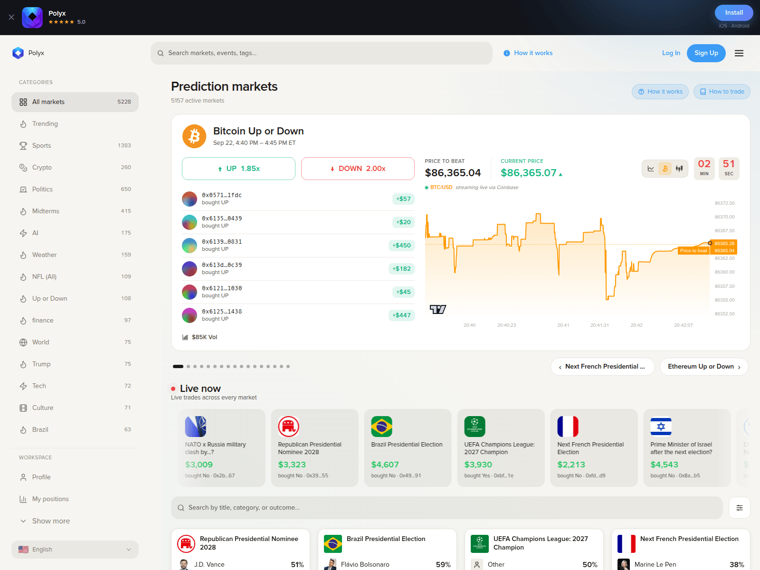This screenshot has width=760, height=570.
Task: Select Flávio Bolsonaro outcome 59%
Action: (387, 565)
